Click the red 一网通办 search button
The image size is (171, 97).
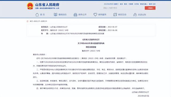click(x=150, y=8)
